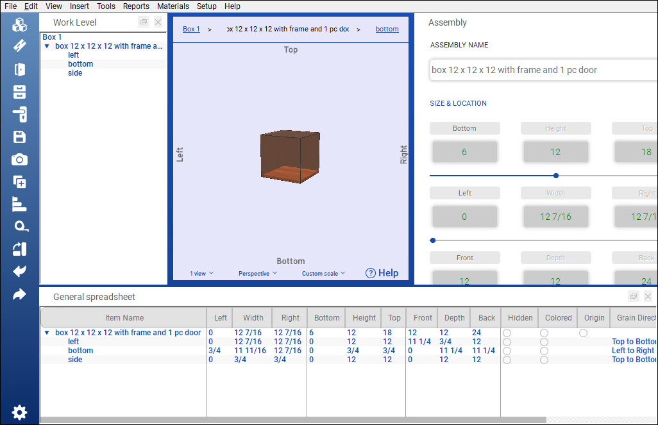The height and width of the screenshot is (425, 658).
Task: Click the align bars icon in sidebar
Action: pos(19,204)
